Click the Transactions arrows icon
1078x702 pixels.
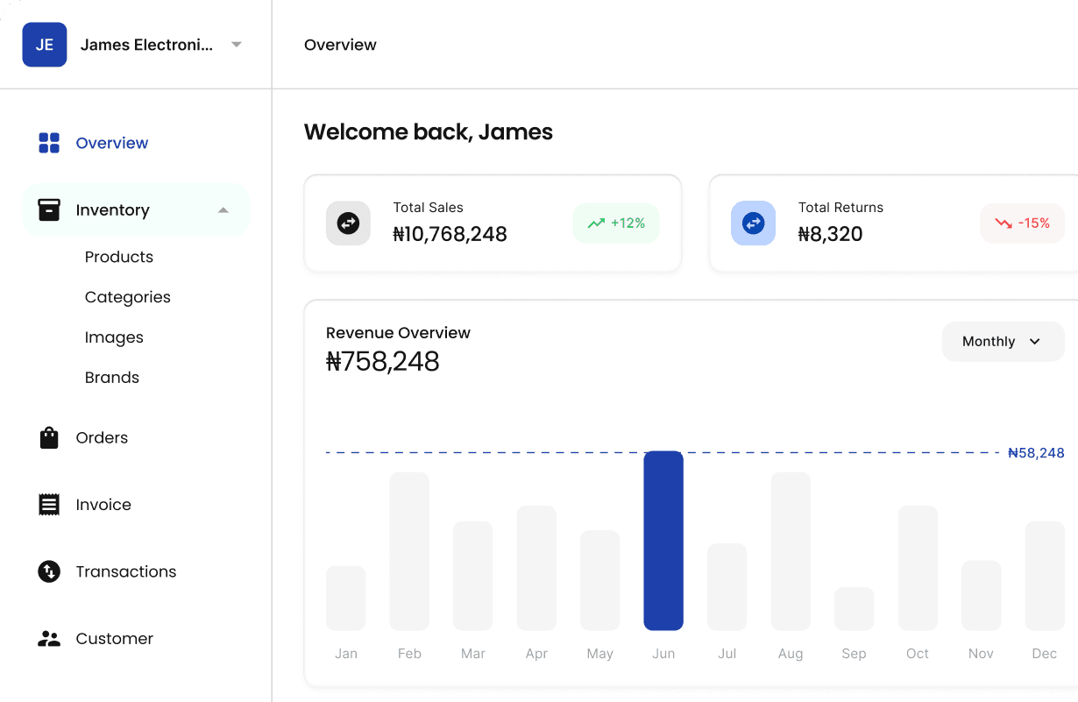tap(49, 572)
